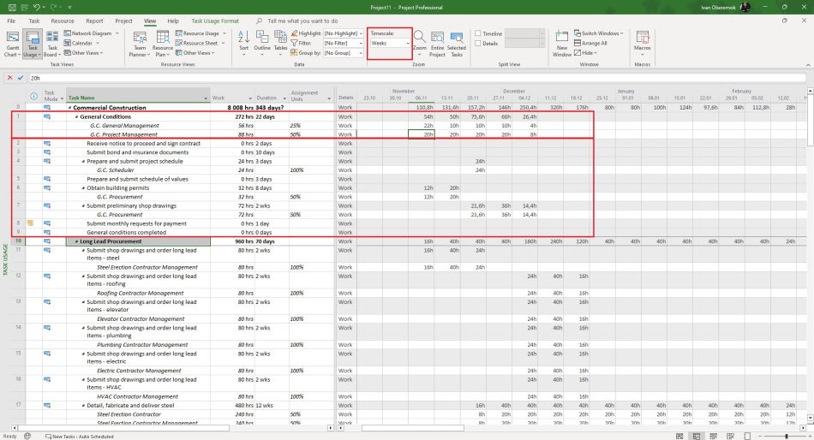Open the Team Planner view
The image size is (814, 440).
140,45
